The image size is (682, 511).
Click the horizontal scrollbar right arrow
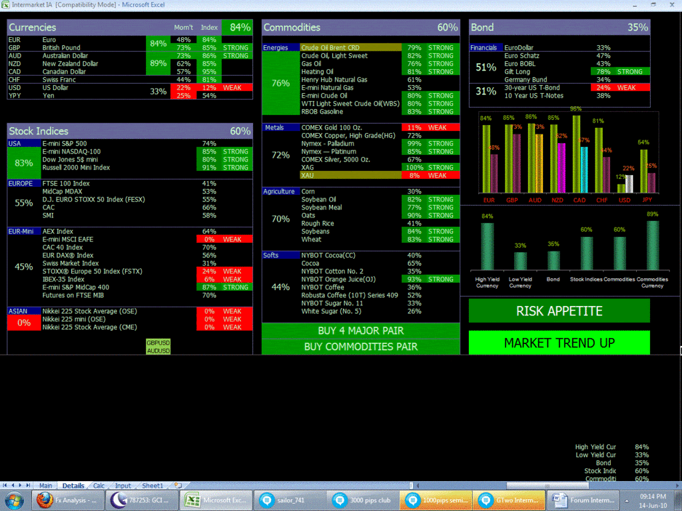pos(677,485)
